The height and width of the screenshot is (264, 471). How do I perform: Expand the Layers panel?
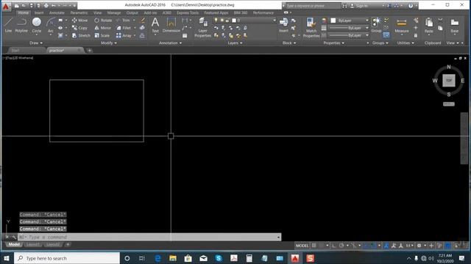pyautogui.click(x=235, y=43)
